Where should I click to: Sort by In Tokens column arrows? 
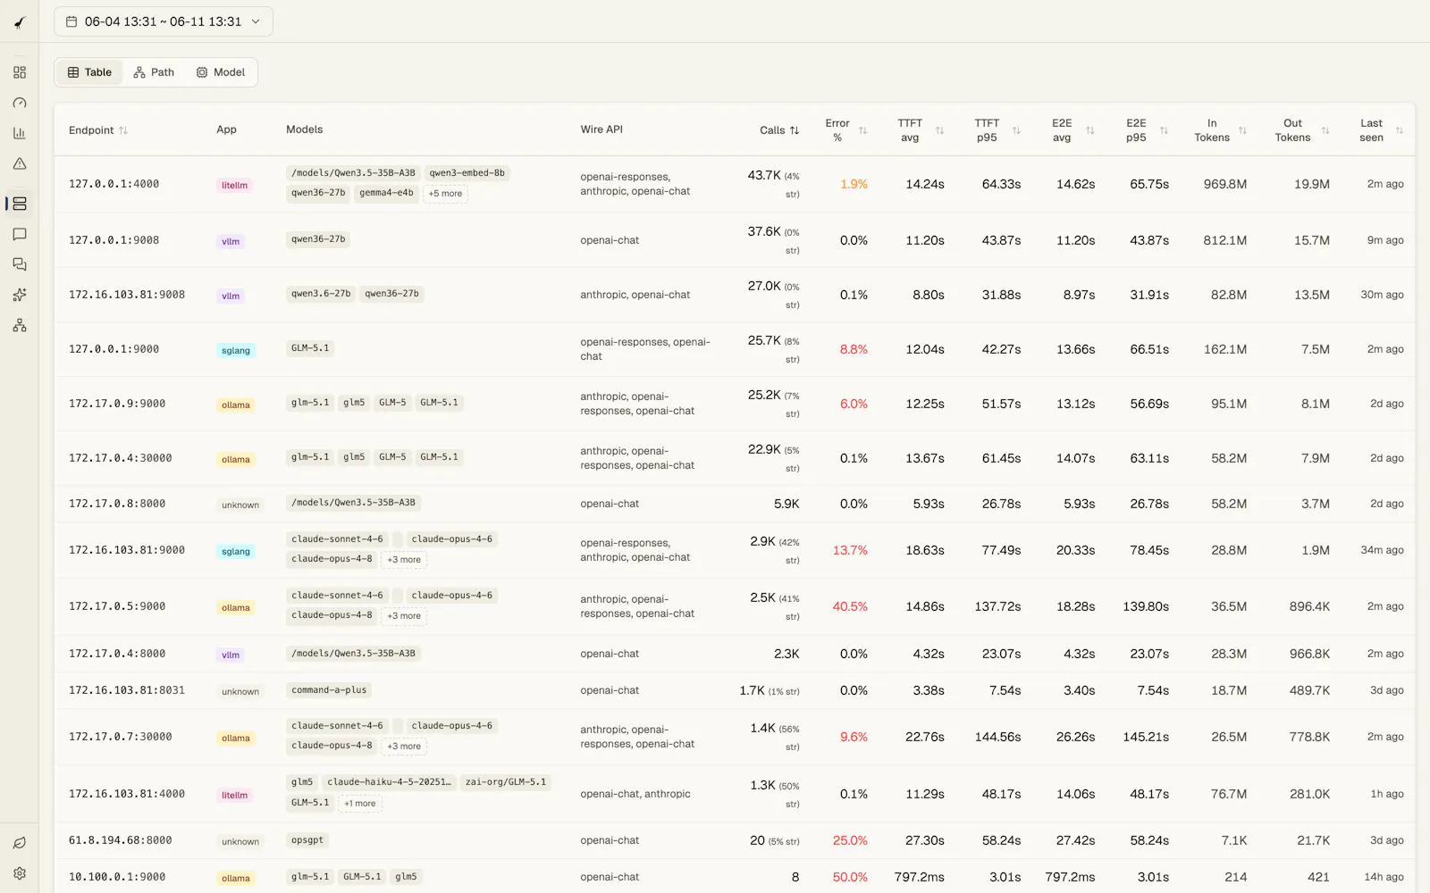(1242, 130)
